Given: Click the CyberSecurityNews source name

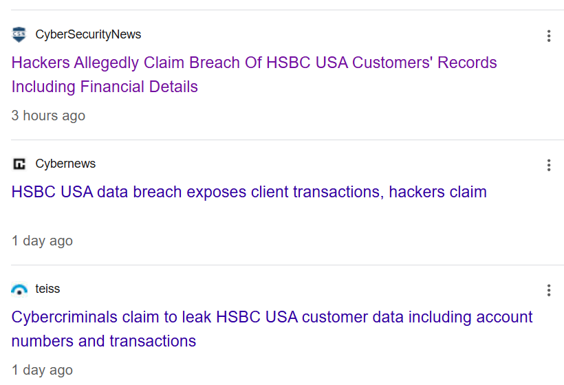Looking at the screenshot, I should coord(88,34).
